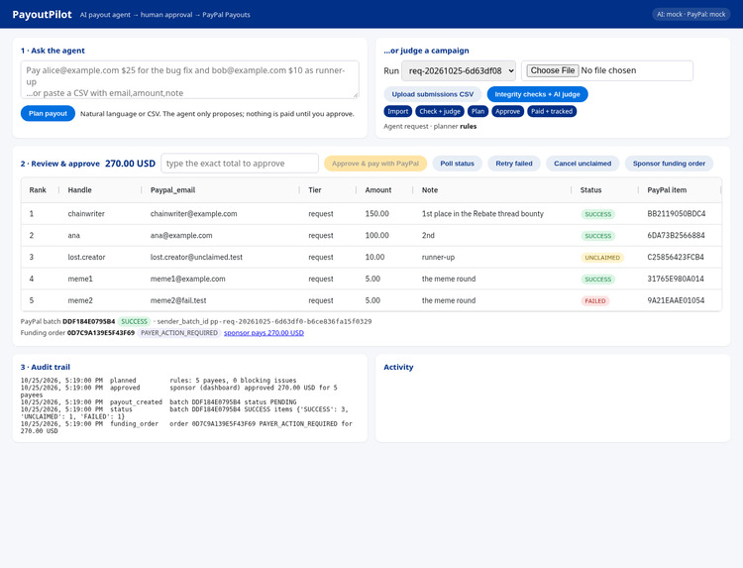This screenshot has width=743, height=568.
Task: Click the batch SUCCESS status badge
Action: click(134, 321)
